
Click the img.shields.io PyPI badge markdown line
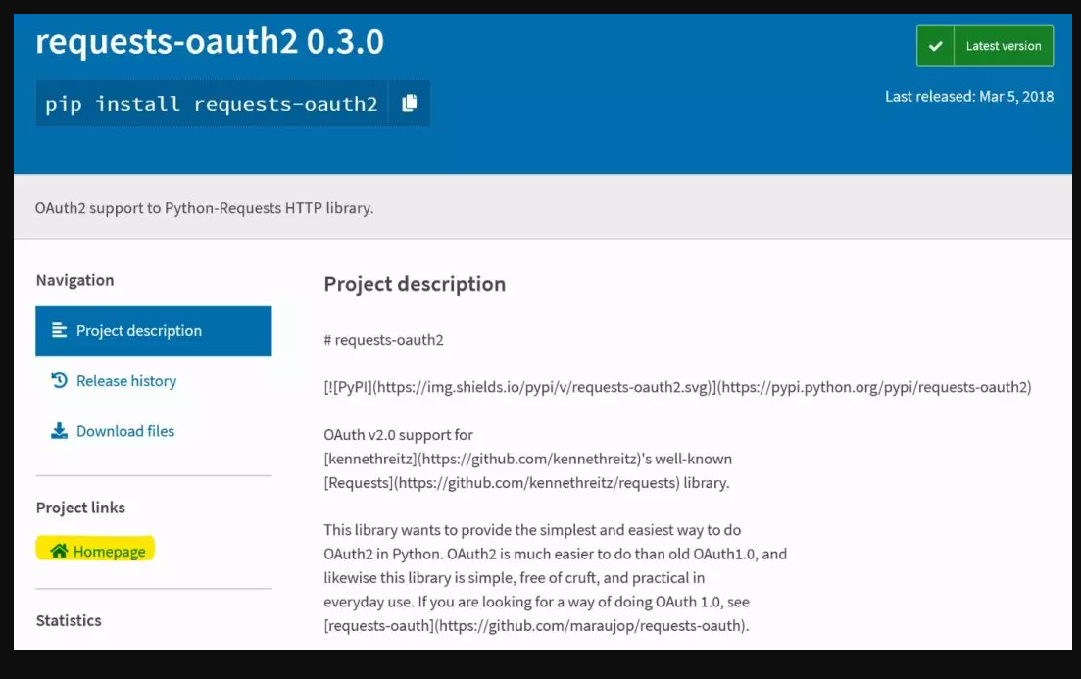coord(677,387)
